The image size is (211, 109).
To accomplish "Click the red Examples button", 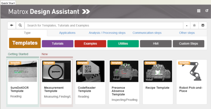I will (x=90, y=44).
